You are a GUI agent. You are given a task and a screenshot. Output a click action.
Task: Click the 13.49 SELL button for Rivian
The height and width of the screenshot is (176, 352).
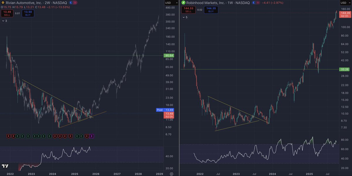tap(7, 13)
